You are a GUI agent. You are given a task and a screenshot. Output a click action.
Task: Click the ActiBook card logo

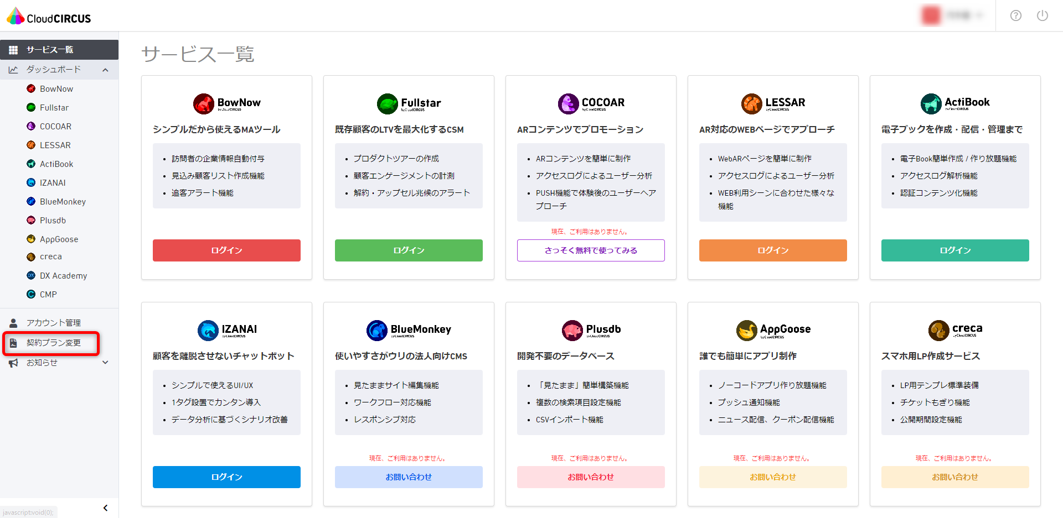(x=955, y=103)
